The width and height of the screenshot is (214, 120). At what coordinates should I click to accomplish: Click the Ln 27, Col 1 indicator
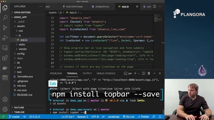click(68, 117)
